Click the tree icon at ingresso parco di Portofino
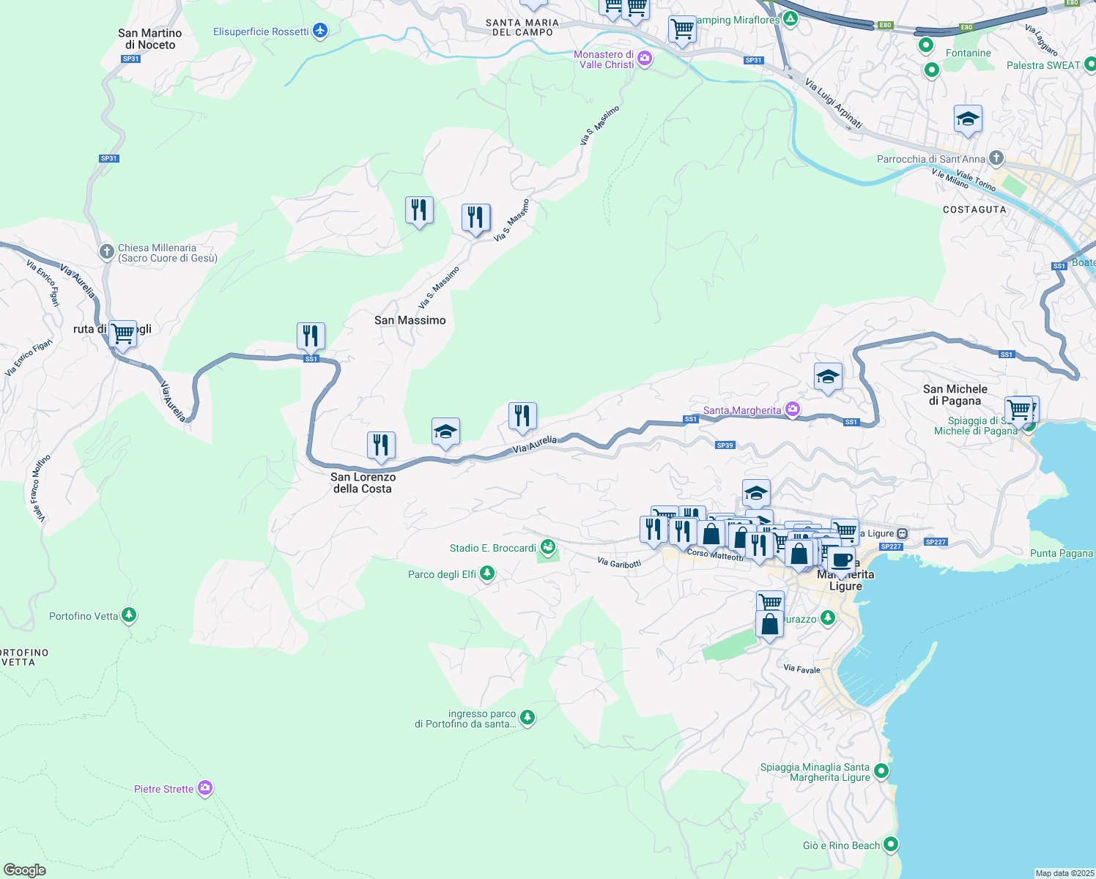1096x879 pixels. pyautogui.click(x=527, y=718)
